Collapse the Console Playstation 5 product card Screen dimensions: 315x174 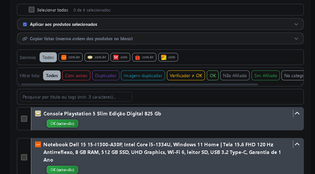297,113
